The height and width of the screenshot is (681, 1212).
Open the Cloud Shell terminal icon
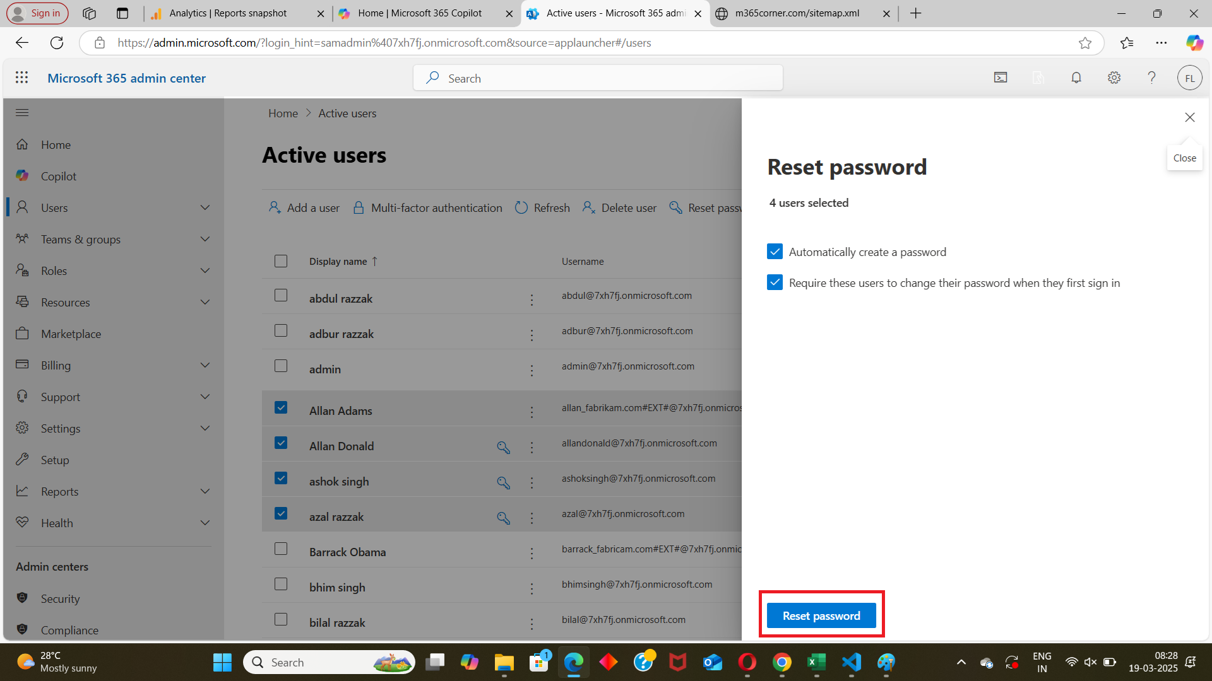(x=1001, y=78)
